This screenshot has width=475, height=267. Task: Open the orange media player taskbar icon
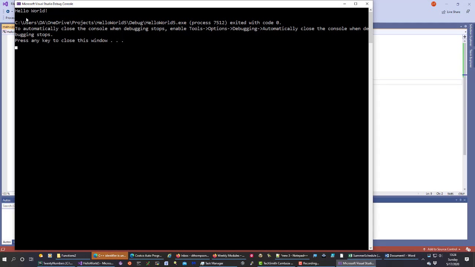(50, 256)
